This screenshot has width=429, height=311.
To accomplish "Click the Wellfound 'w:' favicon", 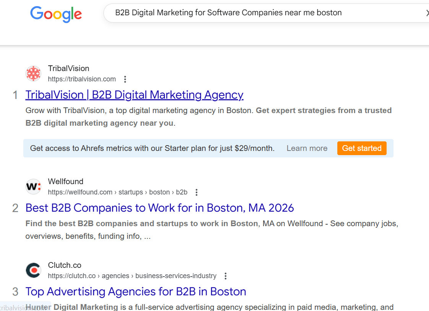I will (x=33, y=187).
